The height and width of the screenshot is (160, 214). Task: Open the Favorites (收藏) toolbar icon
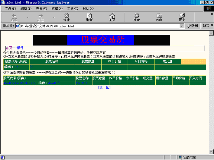(159, 17)
